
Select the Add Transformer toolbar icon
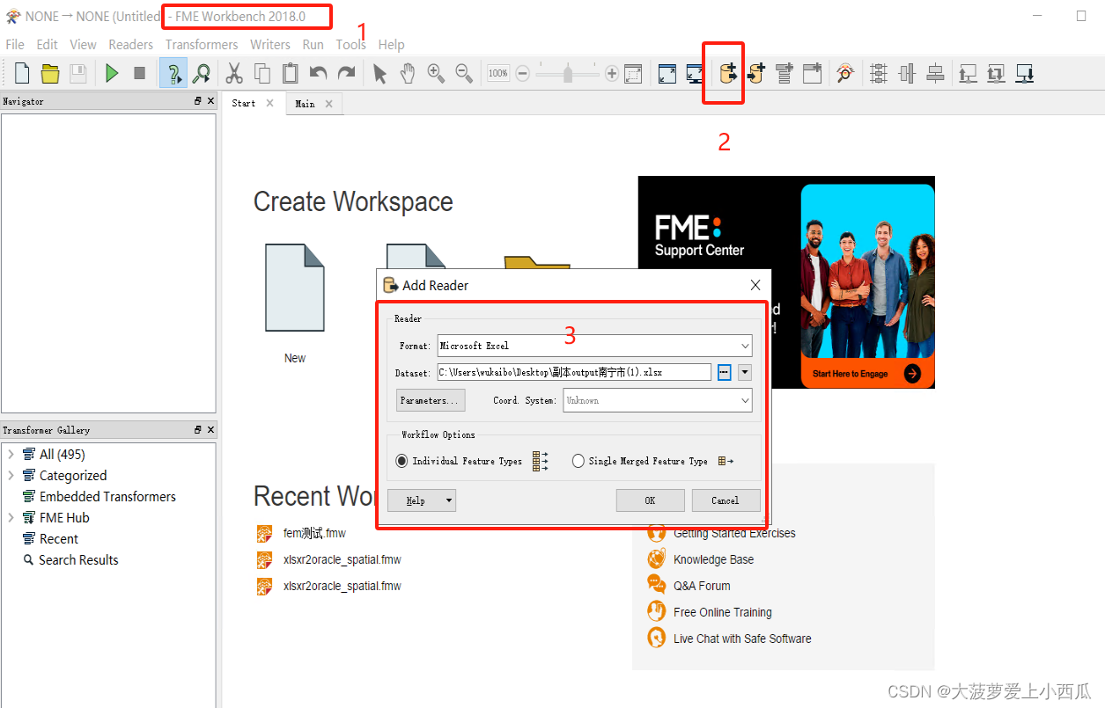click(784, 73)
